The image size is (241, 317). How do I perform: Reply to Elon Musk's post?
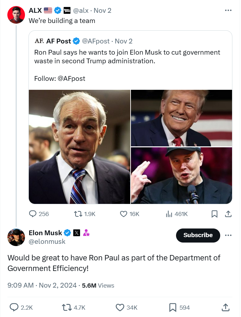point(14,307)
